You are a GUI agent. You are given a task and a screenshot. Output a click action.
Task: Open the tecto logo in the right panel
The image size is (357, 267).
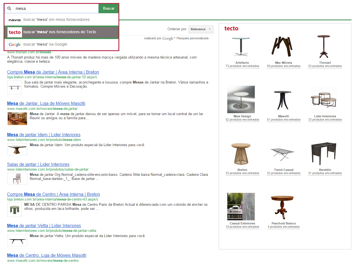[231, 29]
